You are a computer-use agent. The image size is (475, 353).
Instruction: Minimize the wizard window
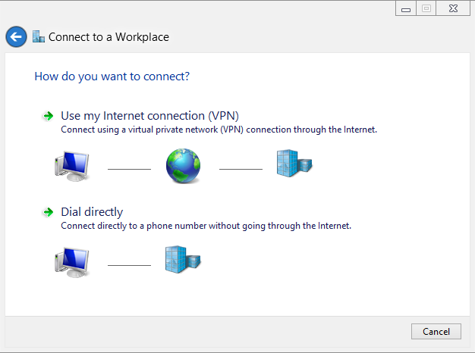[x=406, y=8]
